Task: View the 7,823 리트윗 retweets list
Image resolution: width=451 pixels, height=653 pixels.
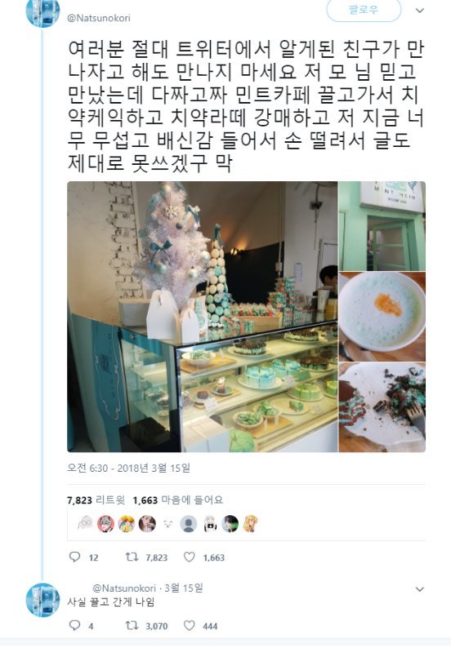Action: click(96, 500)
